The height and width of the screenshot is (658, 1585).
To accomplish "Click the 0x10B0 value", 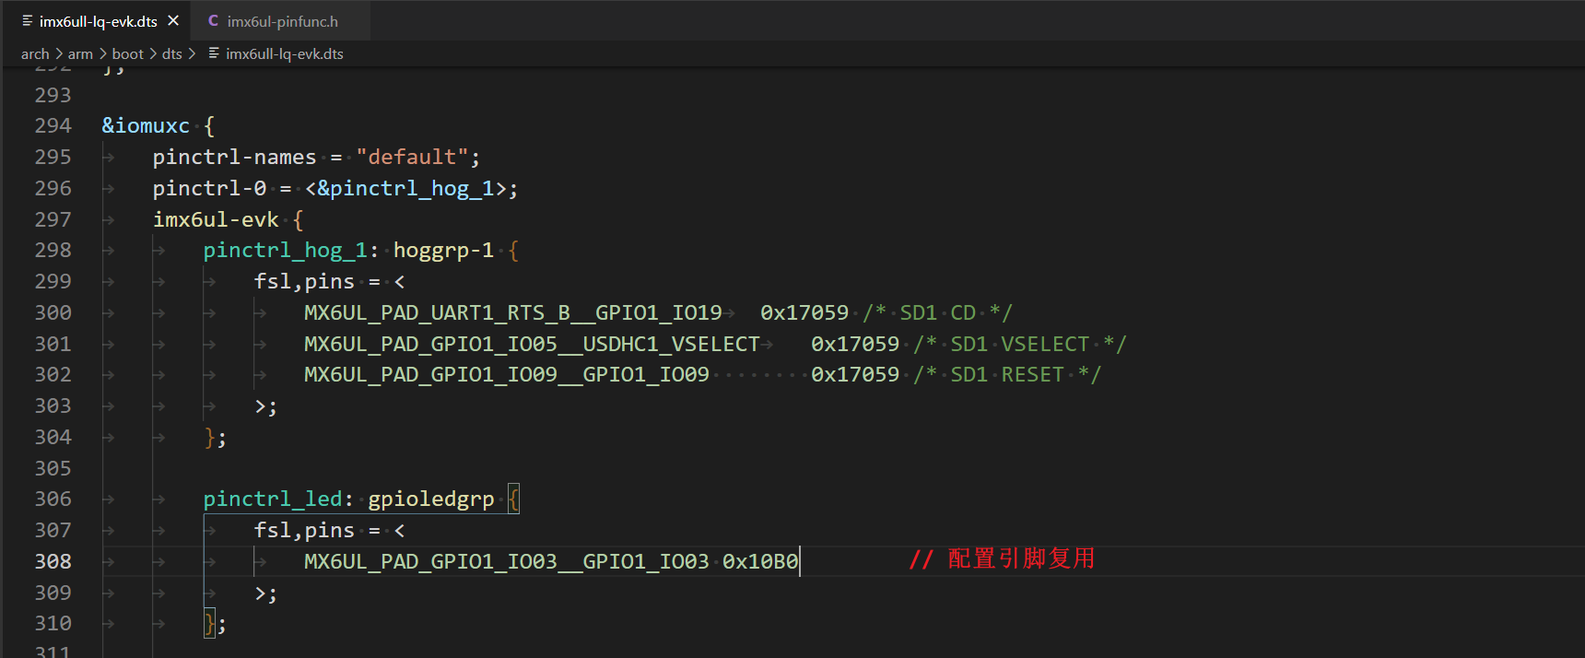I will (760, 561).
